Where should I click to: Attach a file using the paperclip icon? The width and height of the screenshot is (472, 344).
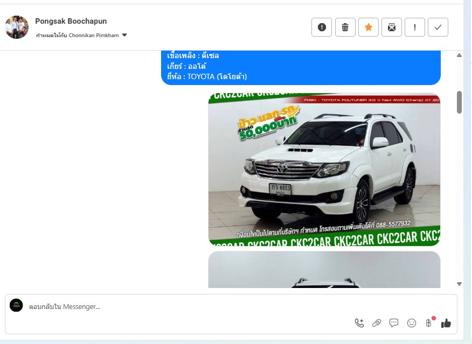377,323
